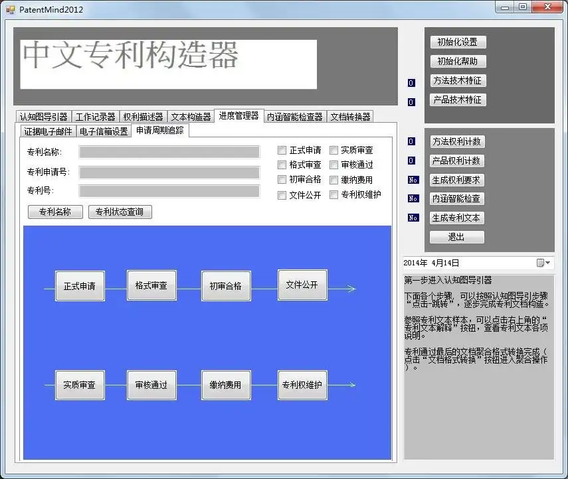
Task: Click the 专利名称 button below the fields
Action: coord(55,212)
